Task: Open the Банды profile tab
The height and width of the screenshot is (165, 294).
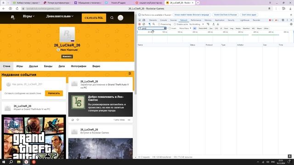Action: [48, 66]
